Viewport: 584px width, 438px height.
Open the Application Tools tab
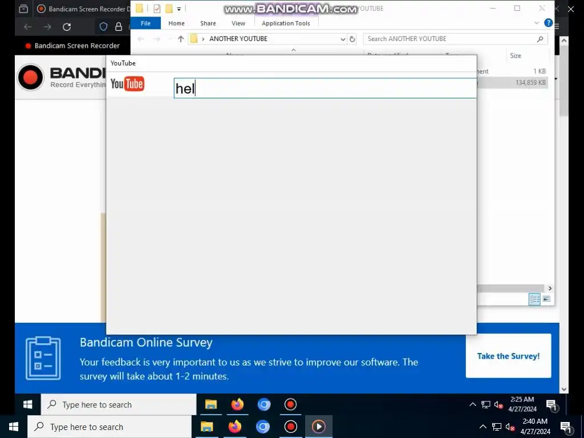point(286,23)
